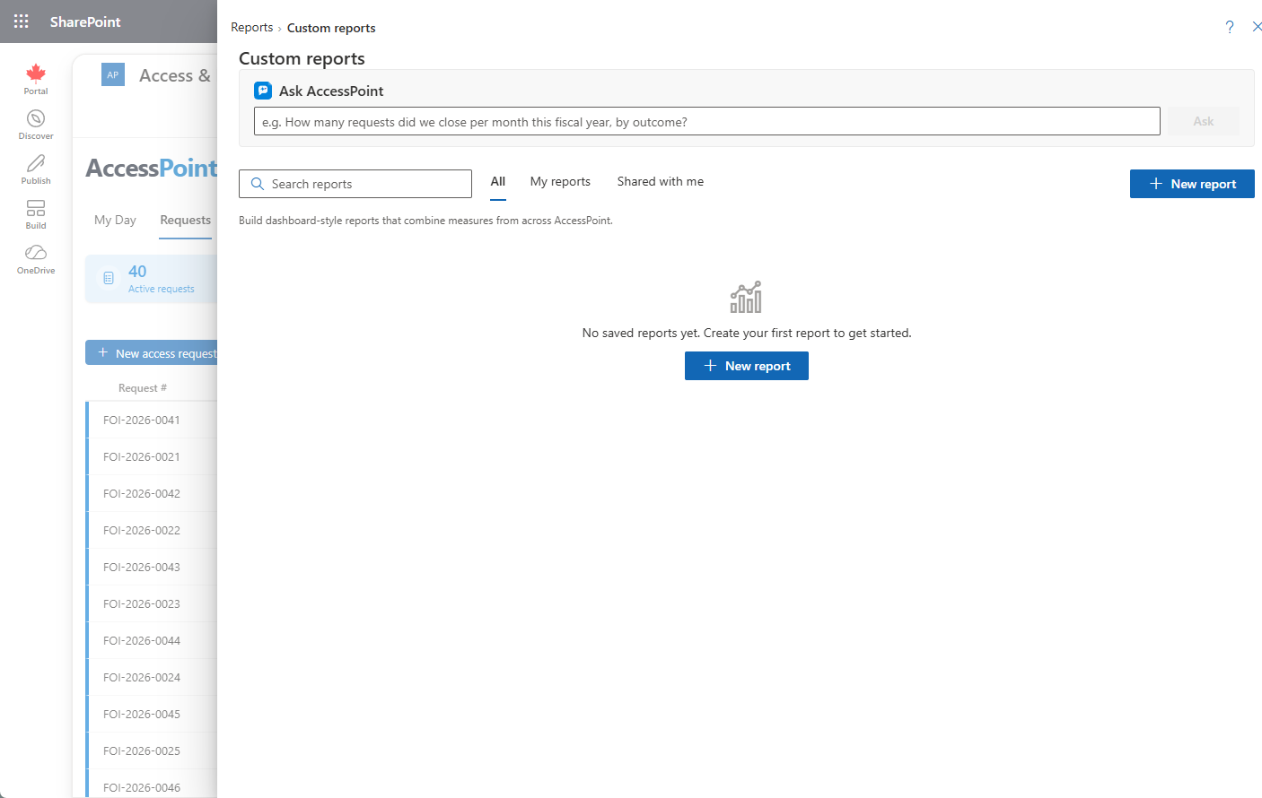Viewport: 1262px width, 798px height.
Task: Click the Ask button
Action: (x=1204, y=121)
